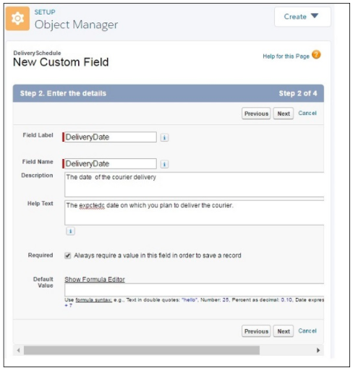
Task: Uncheck the Required always require value checkbox
Action: coord(68,255)
